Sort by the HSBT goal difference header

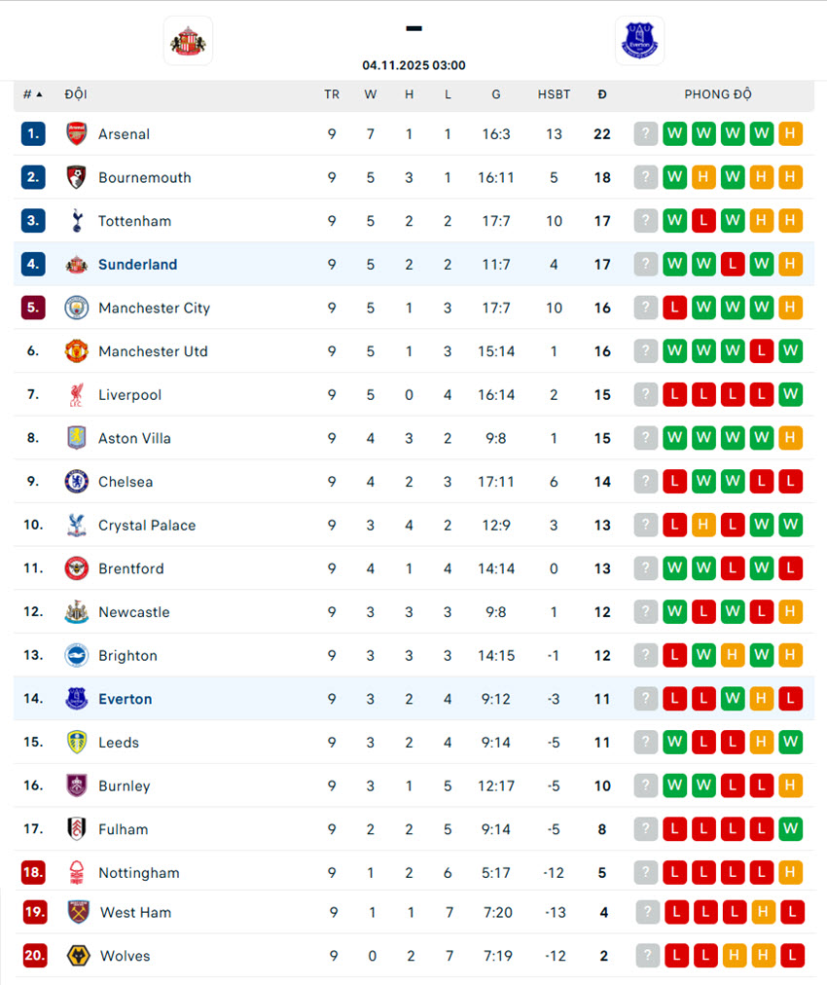coord(554,94)
